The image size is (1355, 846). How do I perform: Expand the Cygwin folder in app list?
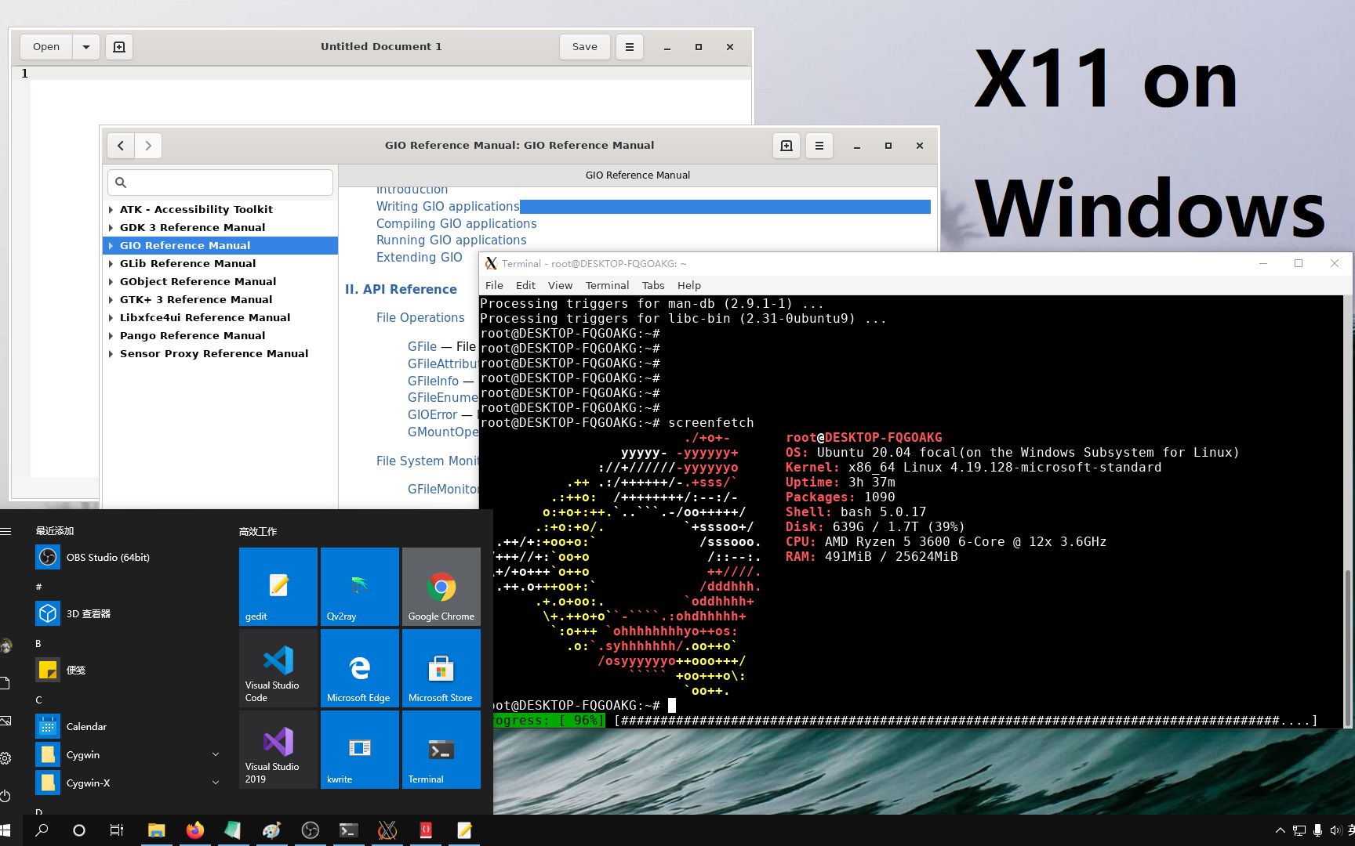coord(215,754)
